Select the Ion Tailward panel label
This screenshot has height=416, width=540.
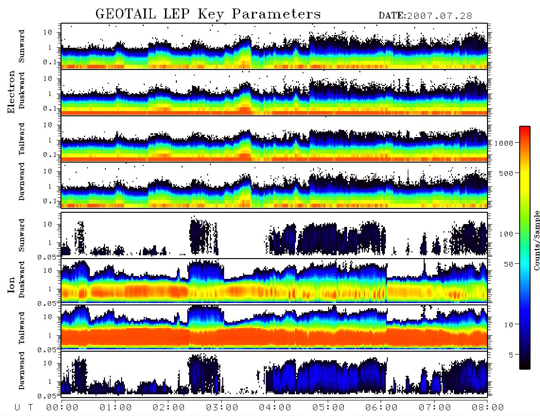[22, 328]
